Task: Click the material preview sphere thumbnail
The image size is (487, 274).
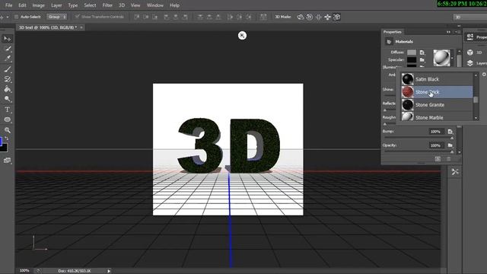Action: [x=441, y=58]
